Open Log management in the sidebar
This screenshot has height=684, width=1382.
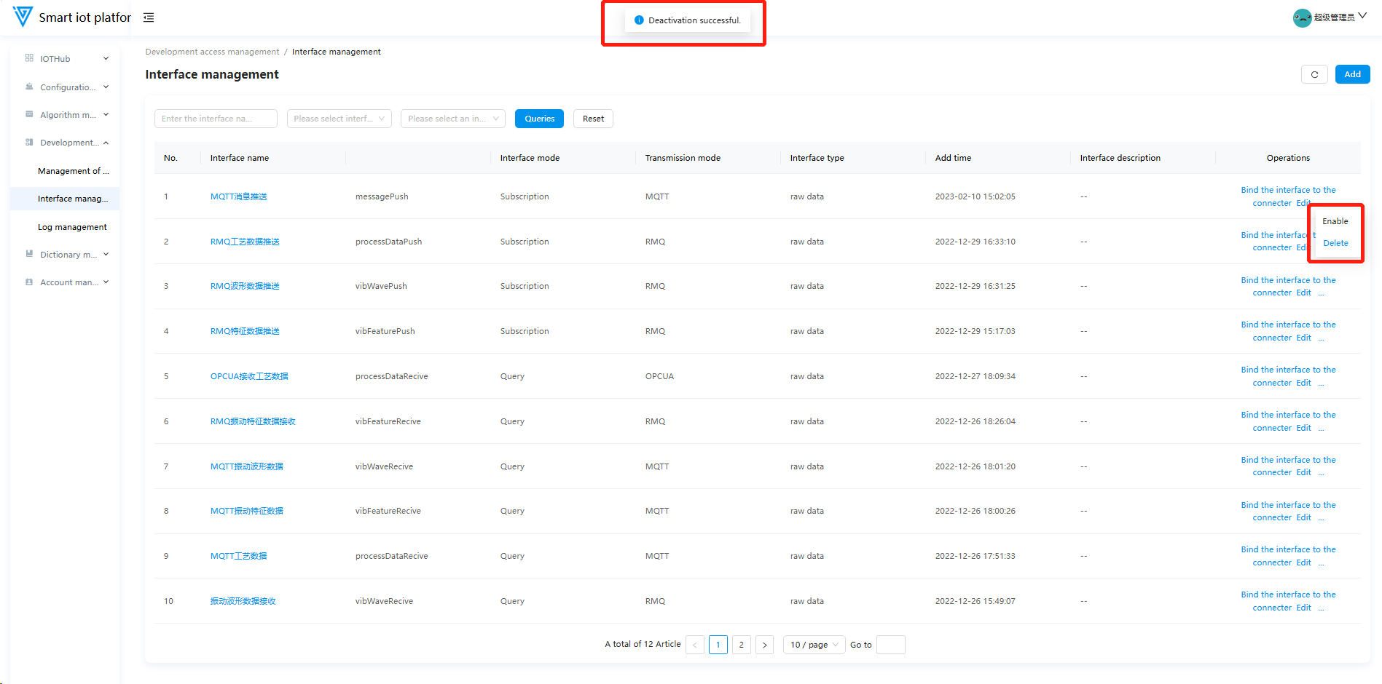coord(72,227)
